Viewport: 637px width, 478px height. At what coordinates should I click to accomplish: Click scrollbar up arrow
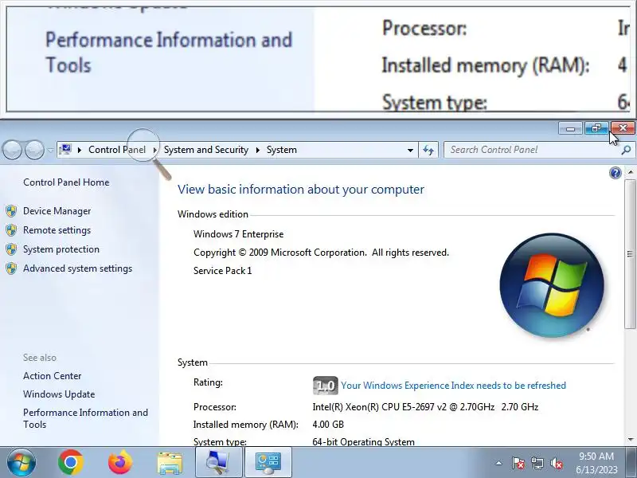coord(630,172)
